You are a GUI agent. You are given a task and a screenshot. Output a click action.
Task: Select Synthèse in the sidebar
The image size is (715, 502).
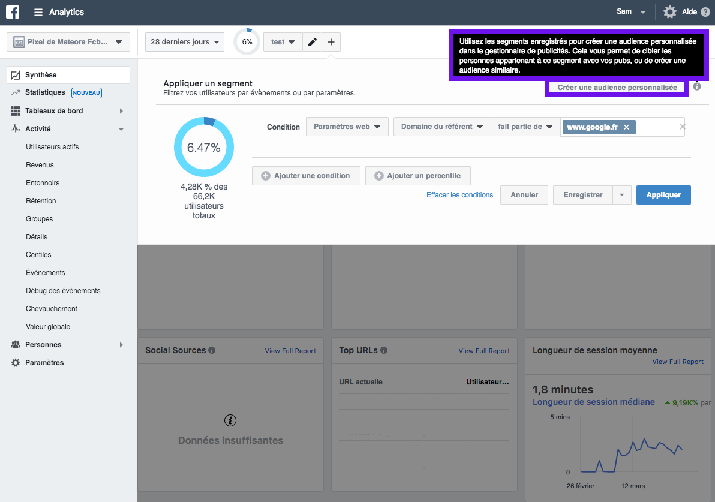click(68, 75)
